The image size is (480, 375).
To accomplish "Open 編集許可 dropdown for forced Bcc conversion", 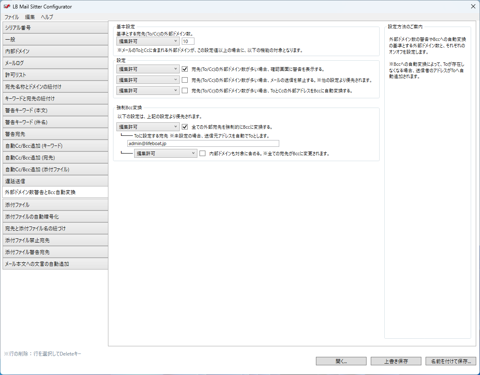I will coord(148,127).
